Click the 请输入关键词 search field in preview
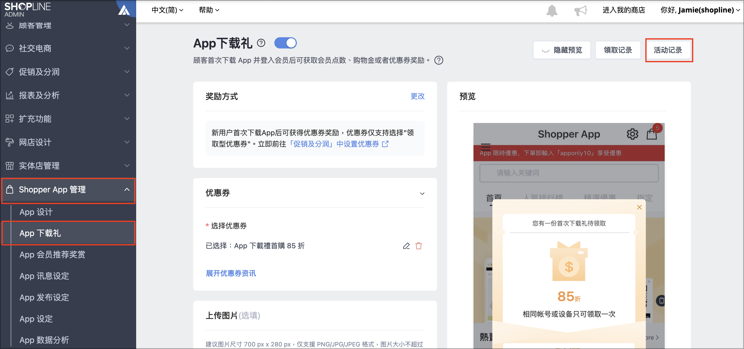The height and width of the screenshot is (349, 744). [x=569, y=173]
